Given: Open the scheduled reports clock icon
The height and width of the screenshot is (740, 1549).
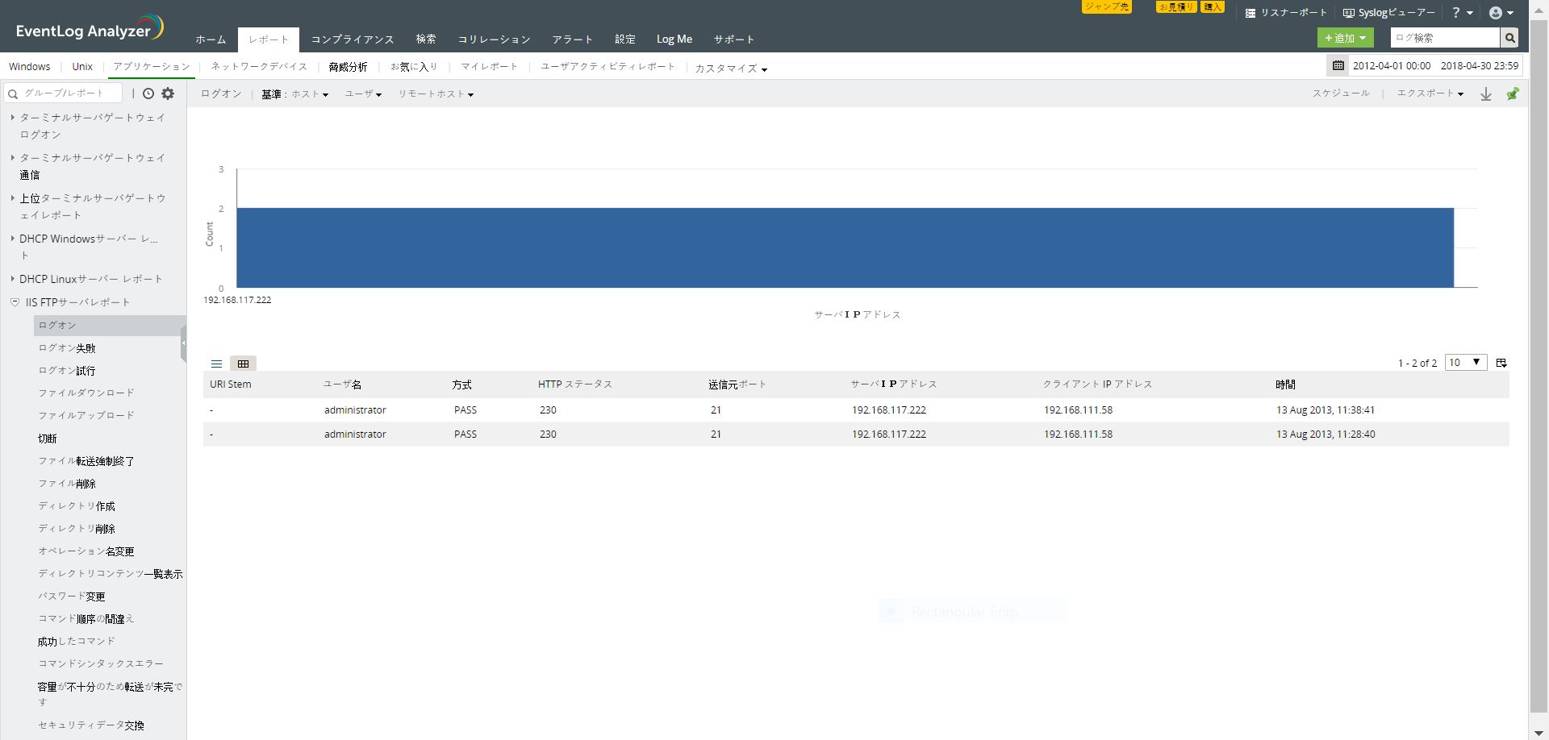Looking at the screenshot, I should (148, 94).
